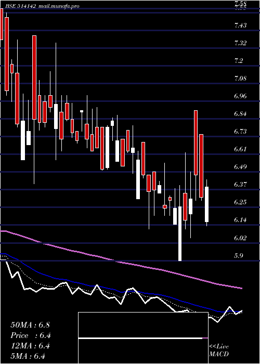Click the 6.49 price axis label
Screen dimensions: 260x364
(240, 167)
